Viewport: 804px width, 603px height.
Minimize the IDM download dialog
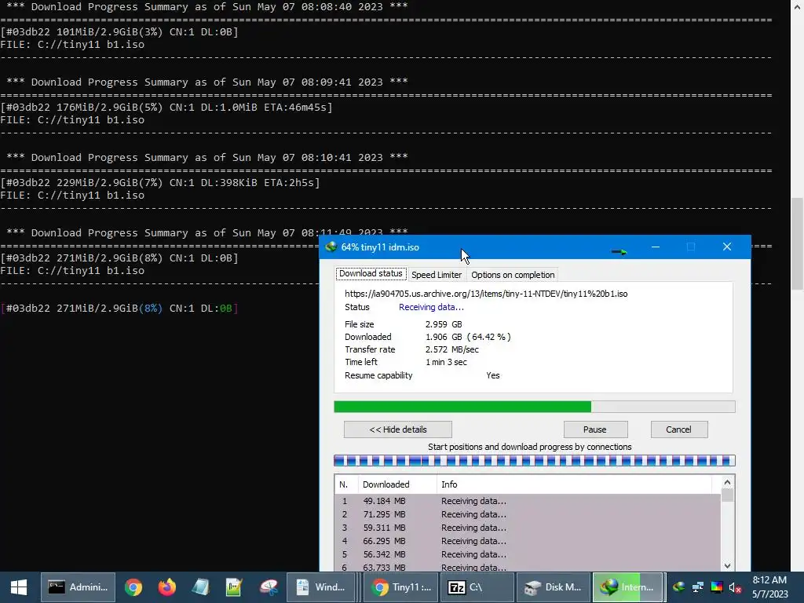[x=656, y=247]
